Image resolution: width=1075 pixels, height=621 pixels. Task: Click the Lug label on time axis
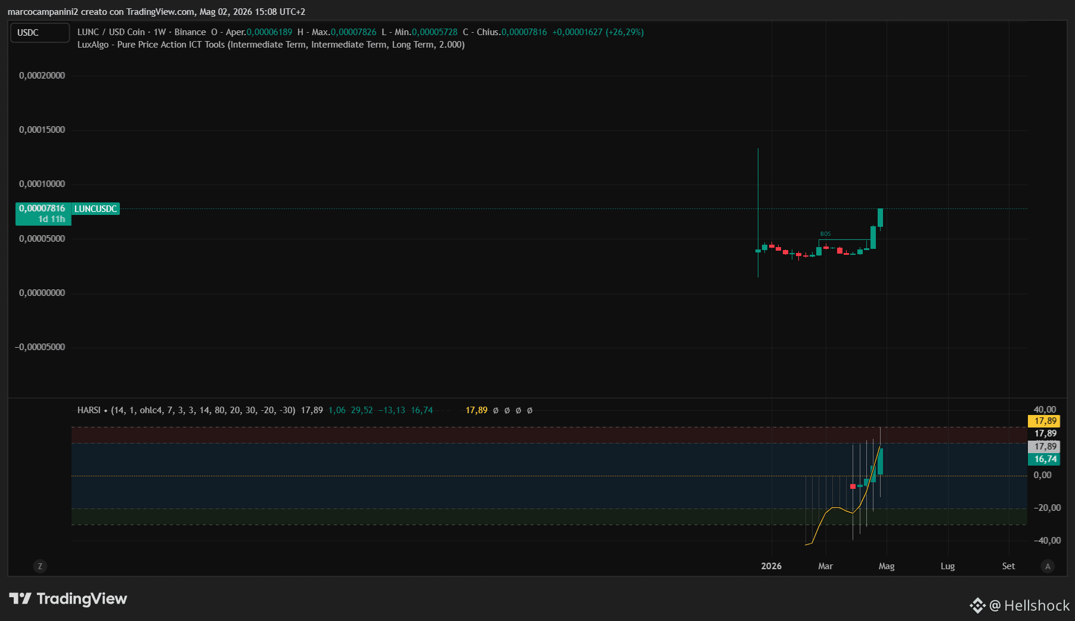[x=948, y=566]
